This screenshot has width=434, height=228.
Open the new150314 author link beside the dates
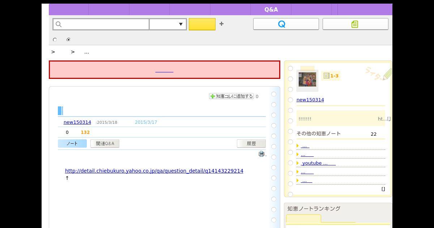[x=77, y=122]
